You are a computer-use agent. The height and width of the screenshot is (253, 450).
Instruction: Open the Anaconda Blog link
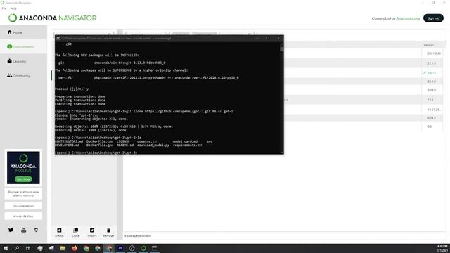coord(23,216)
